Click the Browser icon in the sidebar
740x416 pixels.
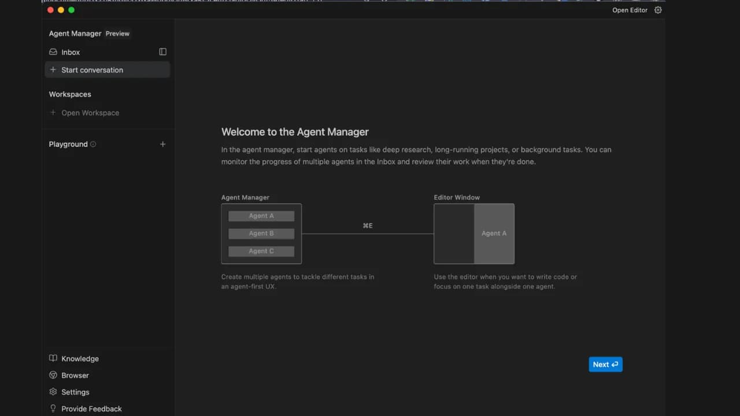[x=53, y=375]
